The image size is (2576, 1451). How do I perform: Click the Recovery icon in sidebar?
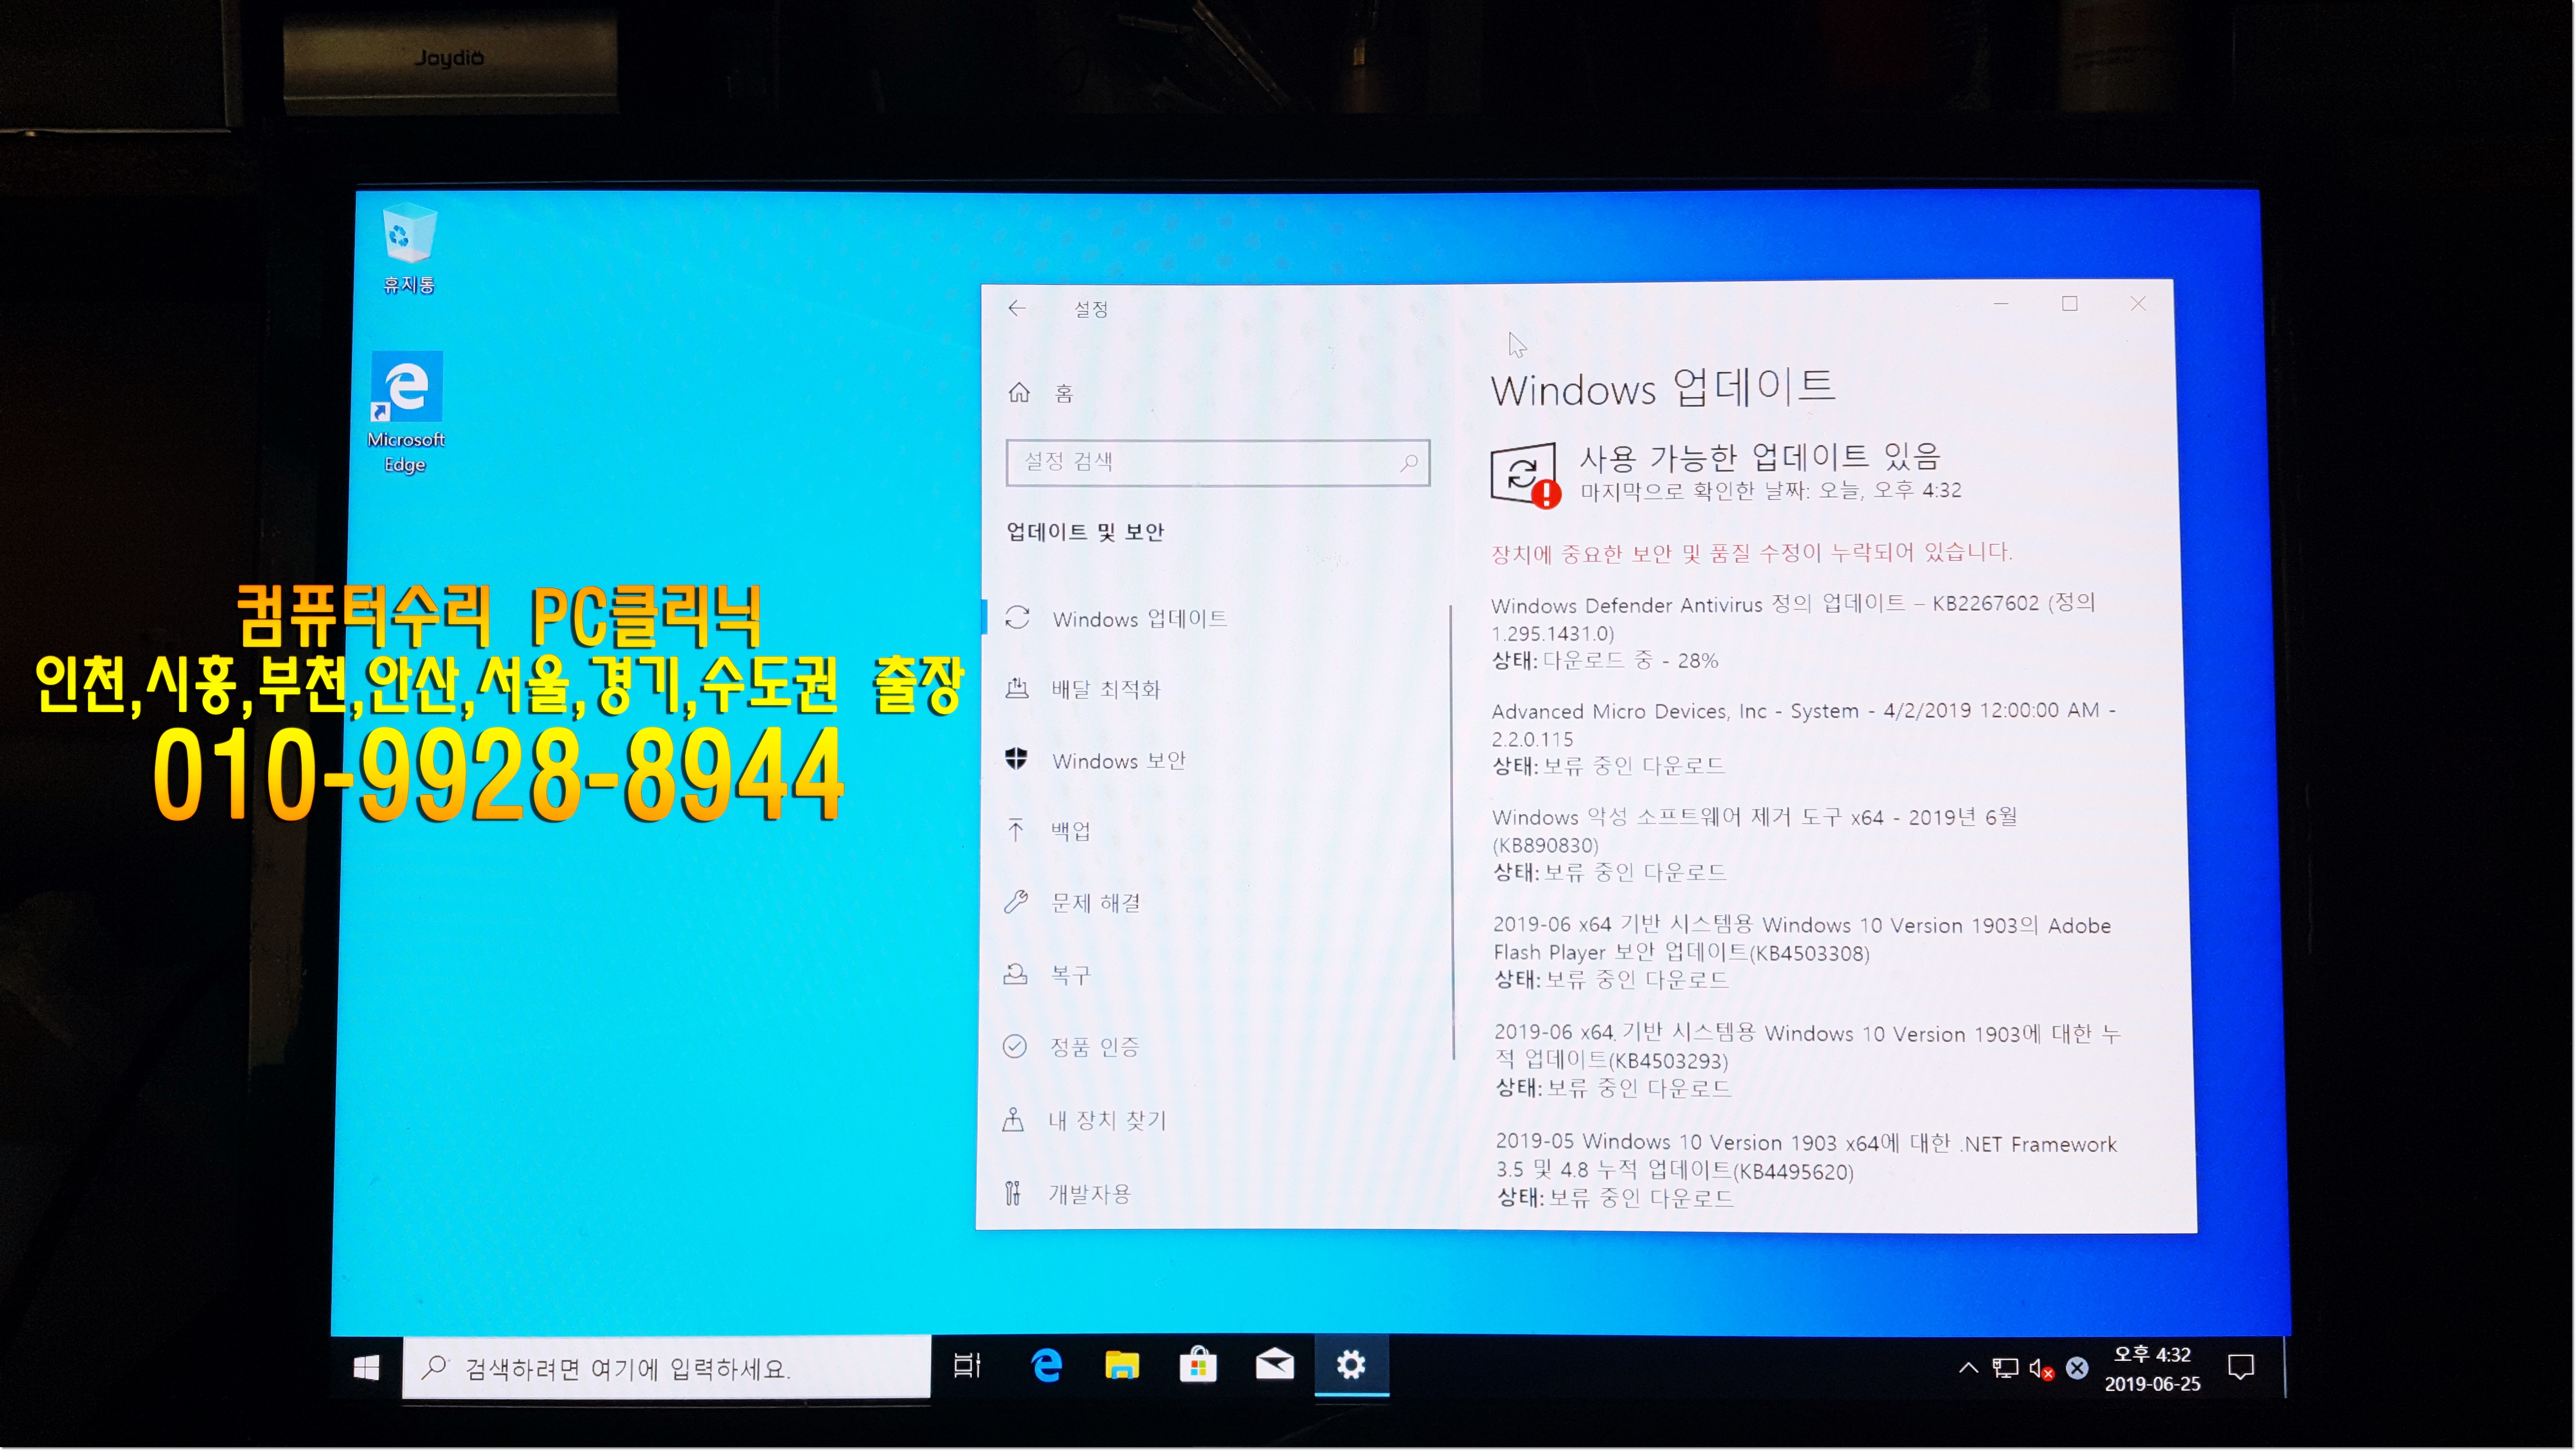1015,974
